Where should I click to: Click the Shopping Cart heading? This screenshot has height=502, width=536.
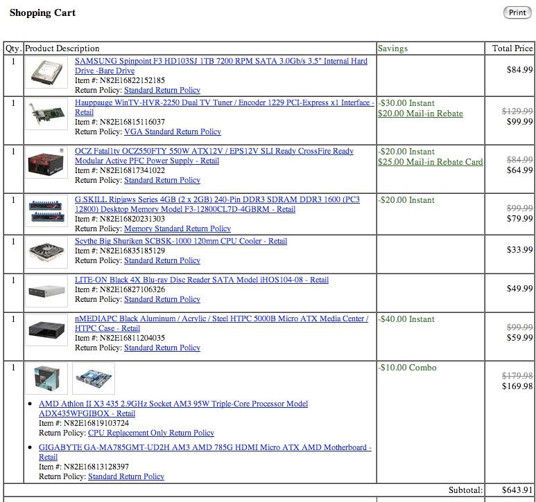(x=42, y=12)
